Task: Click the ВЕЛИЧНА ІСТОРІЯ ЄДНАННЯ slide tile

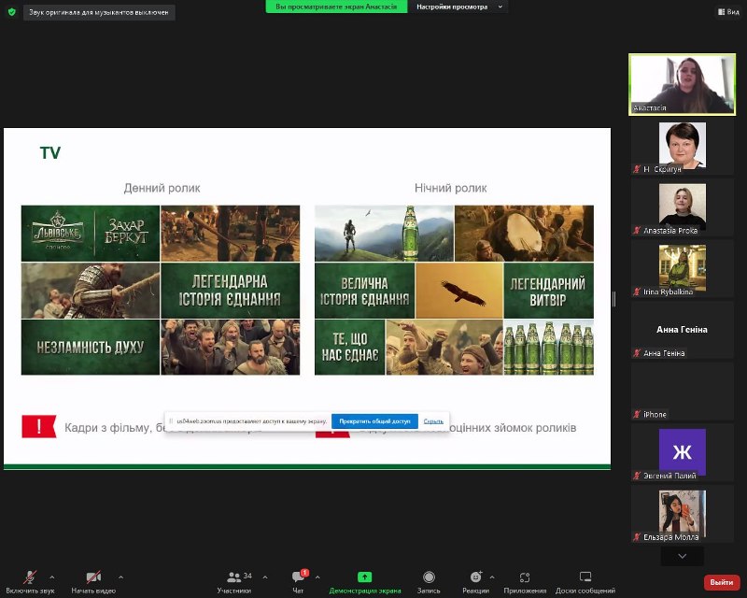Action: (x=364, y=291)
